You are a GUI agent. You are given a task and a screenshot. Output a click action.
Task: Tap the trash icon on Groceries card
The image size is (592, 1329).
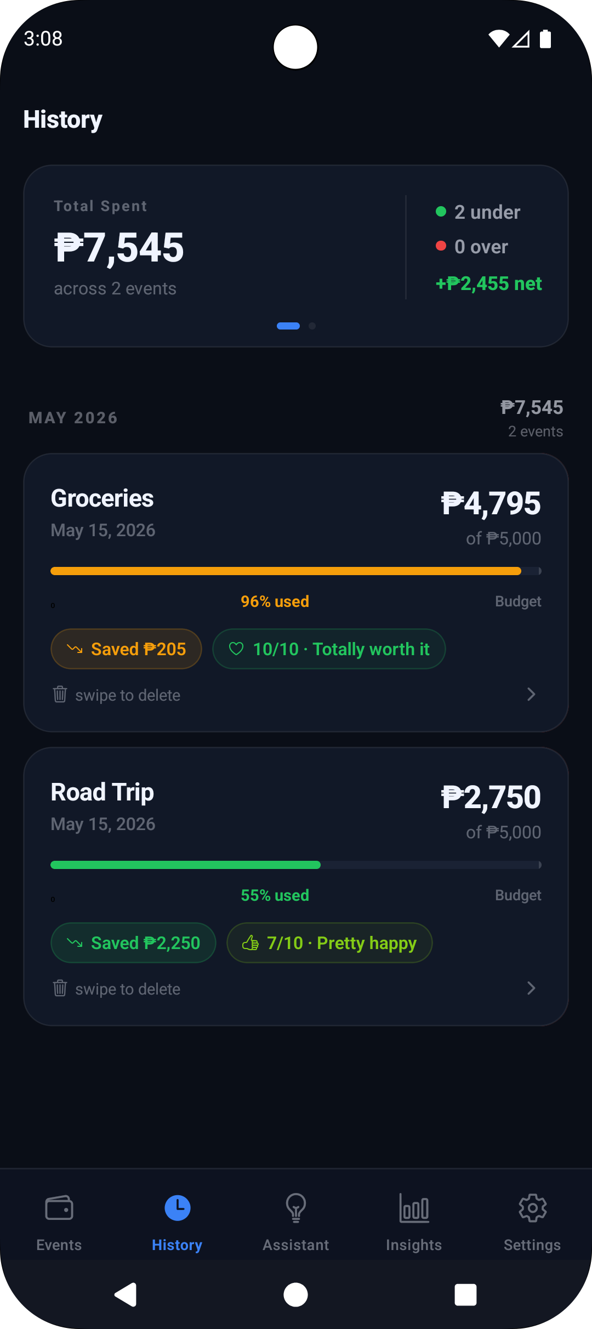(60, 694)
